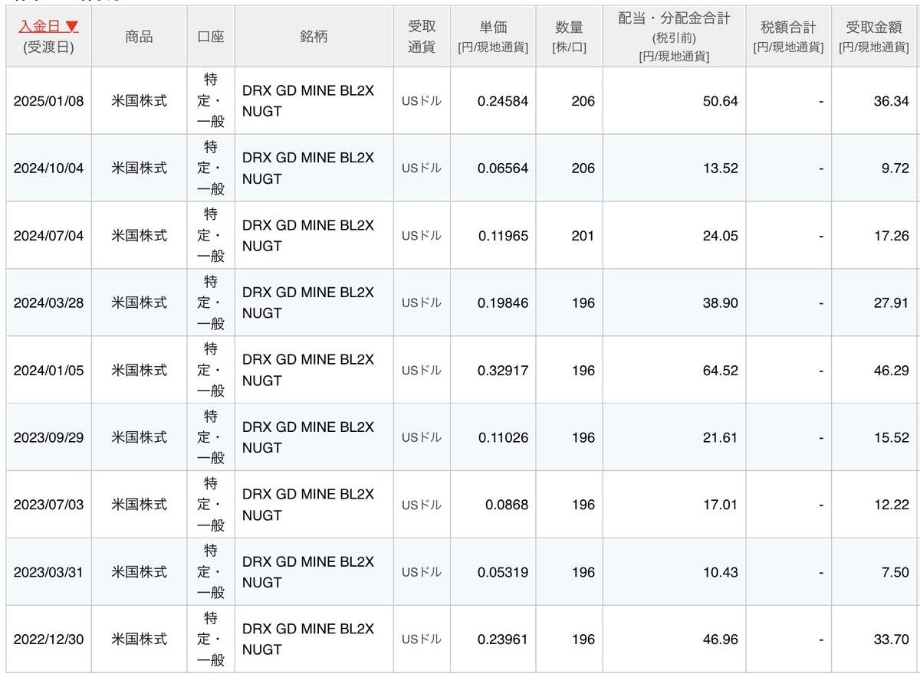Screen dimensions: 920x677
Task: Select received amount 33.70
Action: [891, 639]
